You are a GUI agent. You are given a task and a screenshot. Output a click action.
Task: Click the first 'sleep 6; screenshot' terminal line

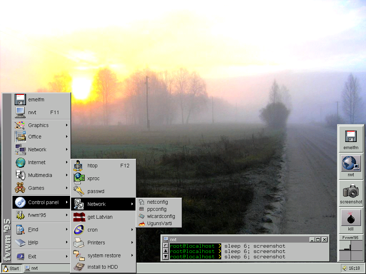point(255,246)
